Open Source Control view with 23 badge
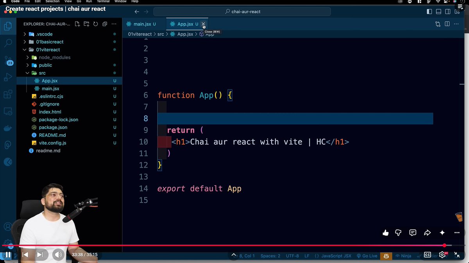The image size is (469, 263). pyautogui.click(x=8, y=61)
